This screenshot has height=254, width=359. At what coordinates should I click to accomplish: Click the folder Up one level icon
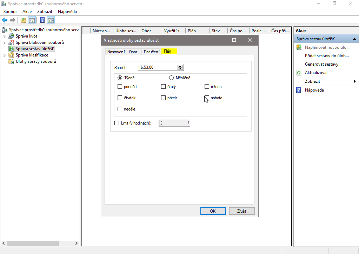(23, 20)
